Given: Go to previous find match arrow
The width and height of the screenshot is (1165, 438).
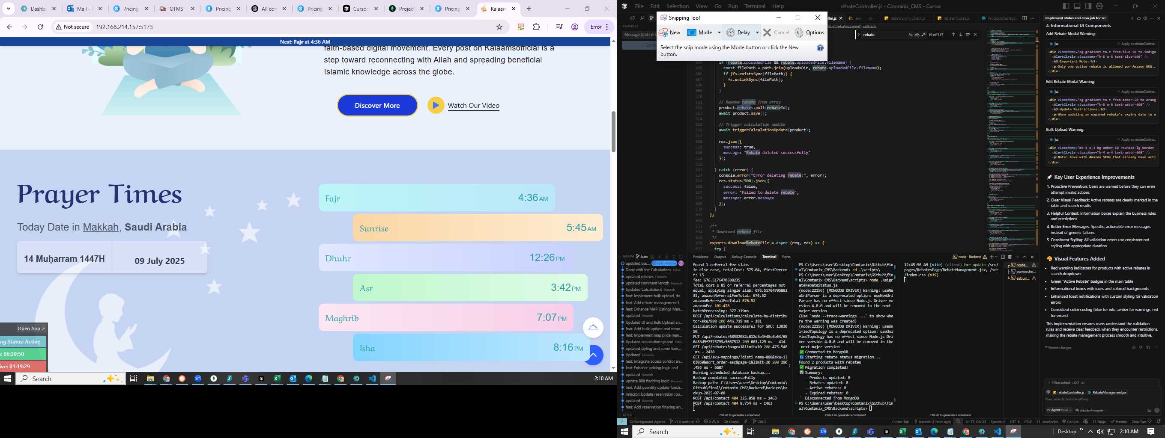Looking at the screenshot, I should click(953, 35).
